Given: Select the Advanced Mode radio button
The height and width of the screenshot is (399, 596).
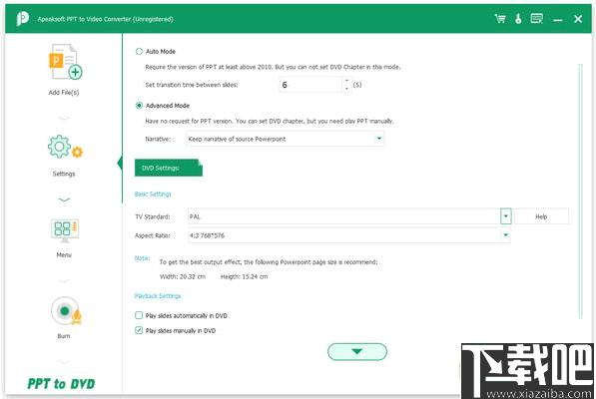Looking at the screenshot, I should tap(139, 106).
